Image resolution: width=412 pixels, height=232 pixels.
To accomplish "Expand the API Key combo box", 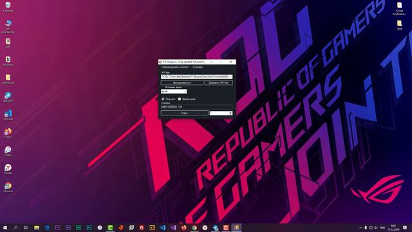I will 230,77.
